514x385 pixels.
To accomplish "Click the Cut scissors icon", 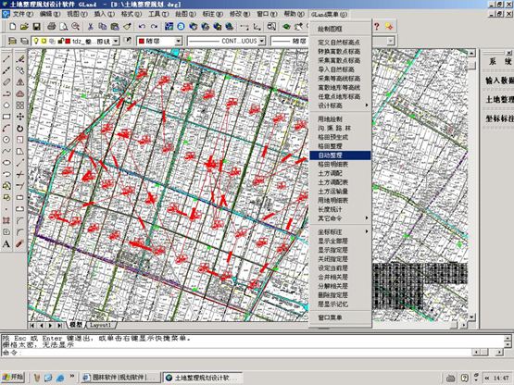I will tap(91, 27).
